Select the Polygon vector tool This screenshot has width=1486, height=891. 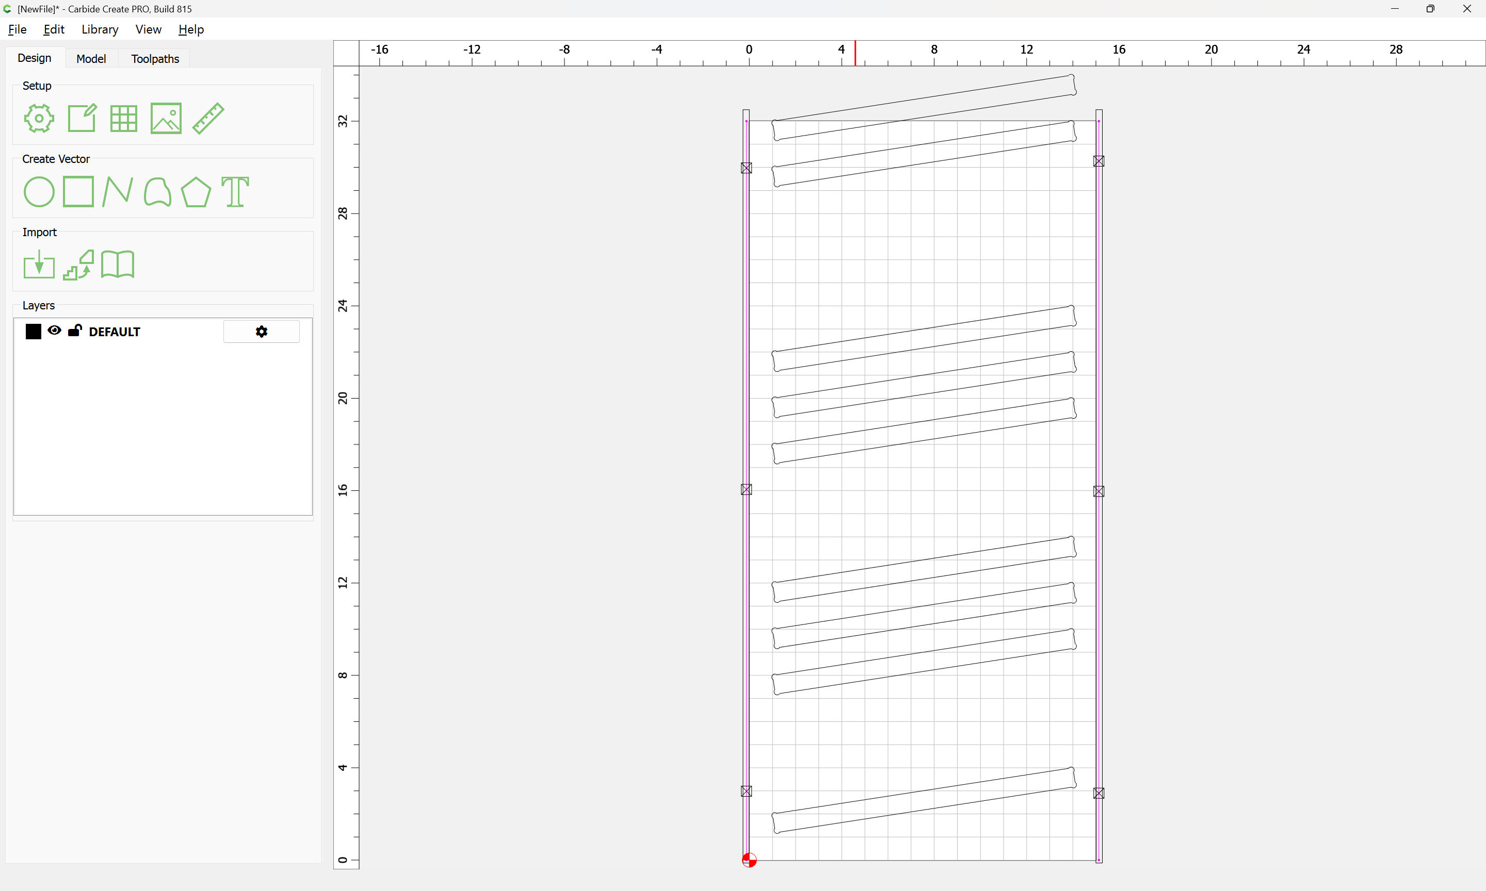click(196, 192)
